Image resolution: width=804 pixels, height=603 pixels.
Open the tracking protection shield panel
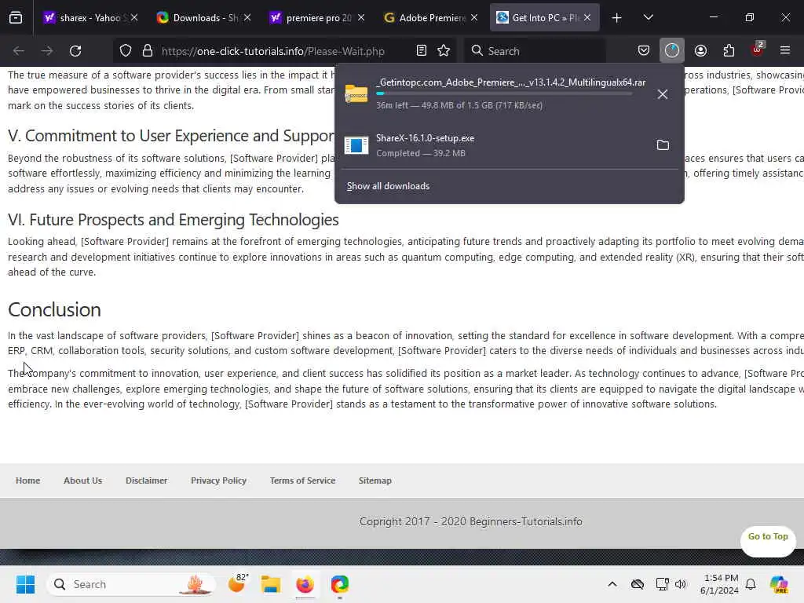[x=126, y=51]
